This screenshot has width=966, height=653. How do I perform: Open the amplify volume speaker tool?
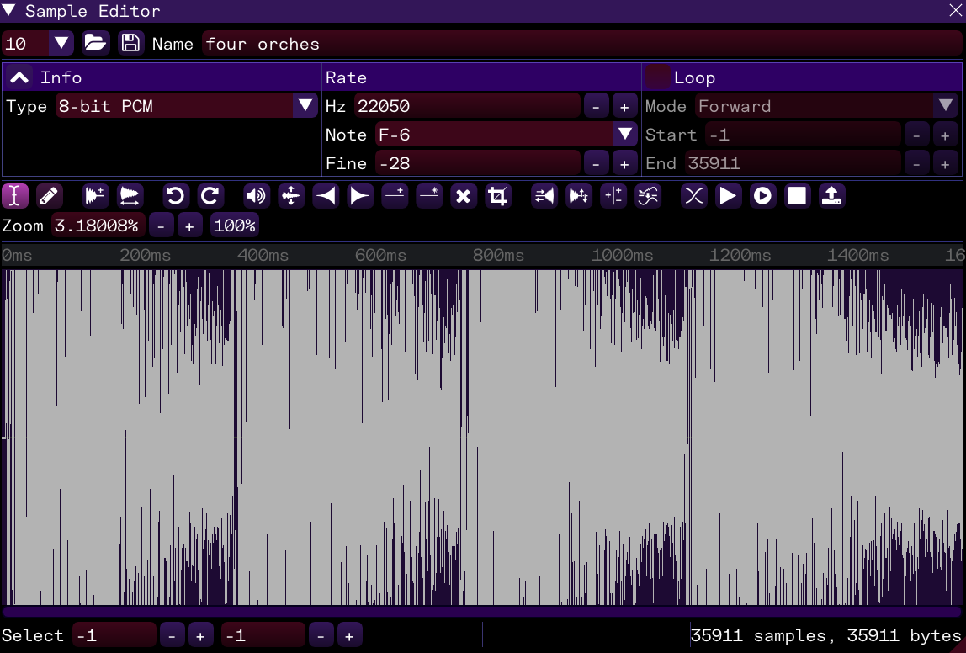point(256,196)
